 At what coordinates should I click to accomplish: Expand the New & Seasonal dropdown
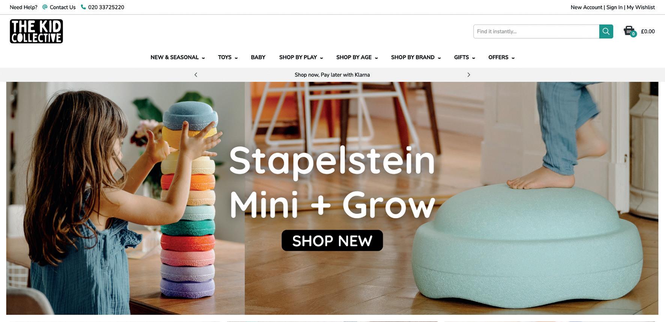[178, 57]
